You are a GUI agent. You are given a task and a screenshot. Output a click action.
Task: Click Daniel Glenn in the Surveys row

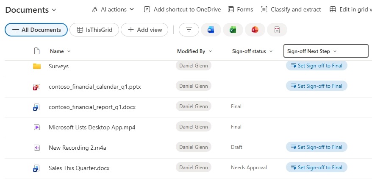coord(194,65)
